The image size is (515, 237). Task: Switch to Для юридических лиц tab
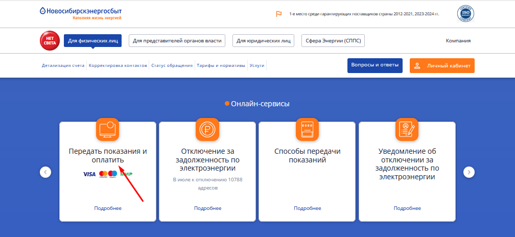pos(263,41)
